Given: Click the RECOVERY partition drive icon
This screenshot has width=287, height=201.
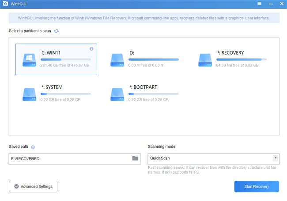Looking at the screenshot, I should (205, 60).
